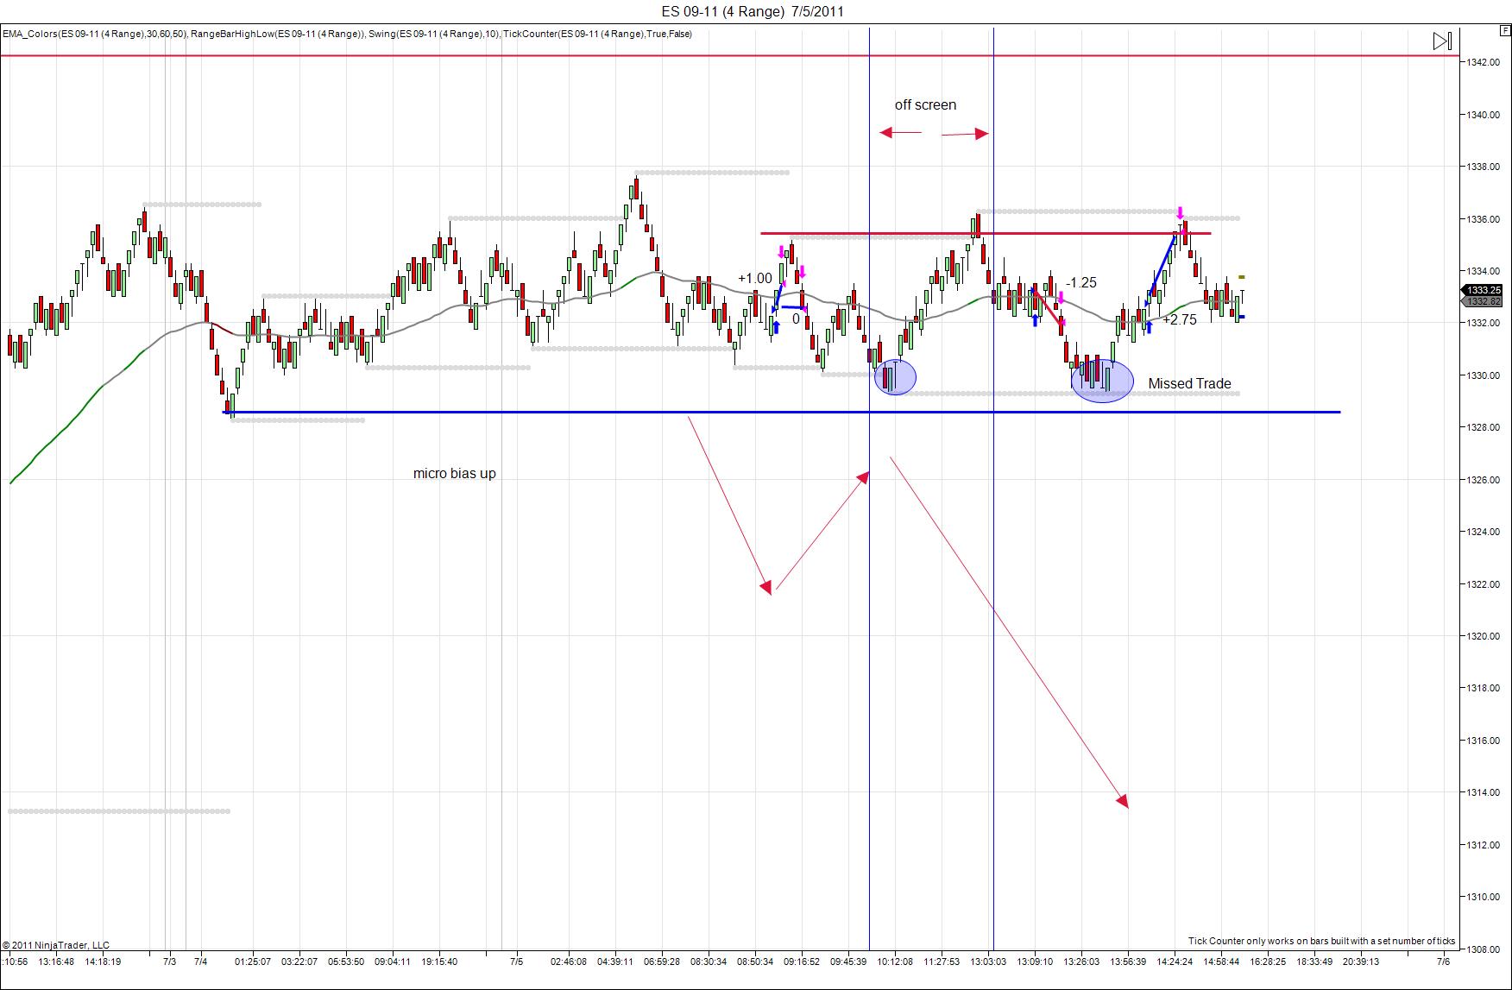Select the long blue horizontal support line
The image size is (1512, 990).
point(782,413)
